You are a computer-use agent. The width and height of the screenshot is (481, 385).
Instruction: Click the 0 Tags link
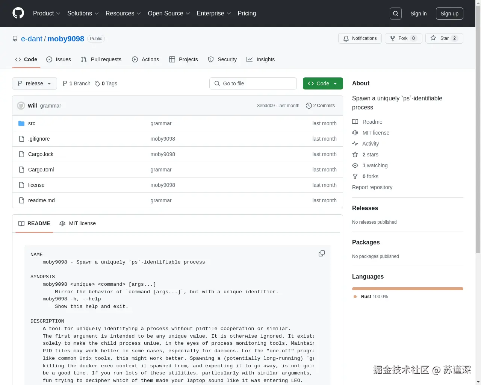pos(106,83)
